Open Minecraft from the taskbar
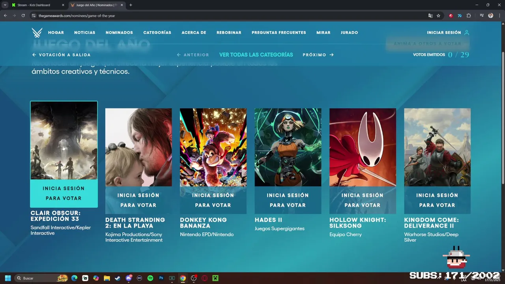This screenshot has height=284, width=505. click(215, 278)
